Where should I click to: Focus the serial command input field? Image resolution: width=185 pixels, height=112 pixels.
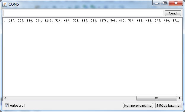pyautogui.click(x=83, y=13)
